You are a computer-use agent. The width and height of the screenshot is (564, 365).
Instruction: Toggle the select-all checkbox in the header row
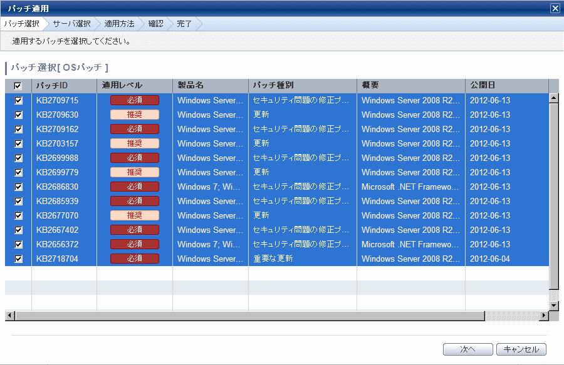point(18,86)
